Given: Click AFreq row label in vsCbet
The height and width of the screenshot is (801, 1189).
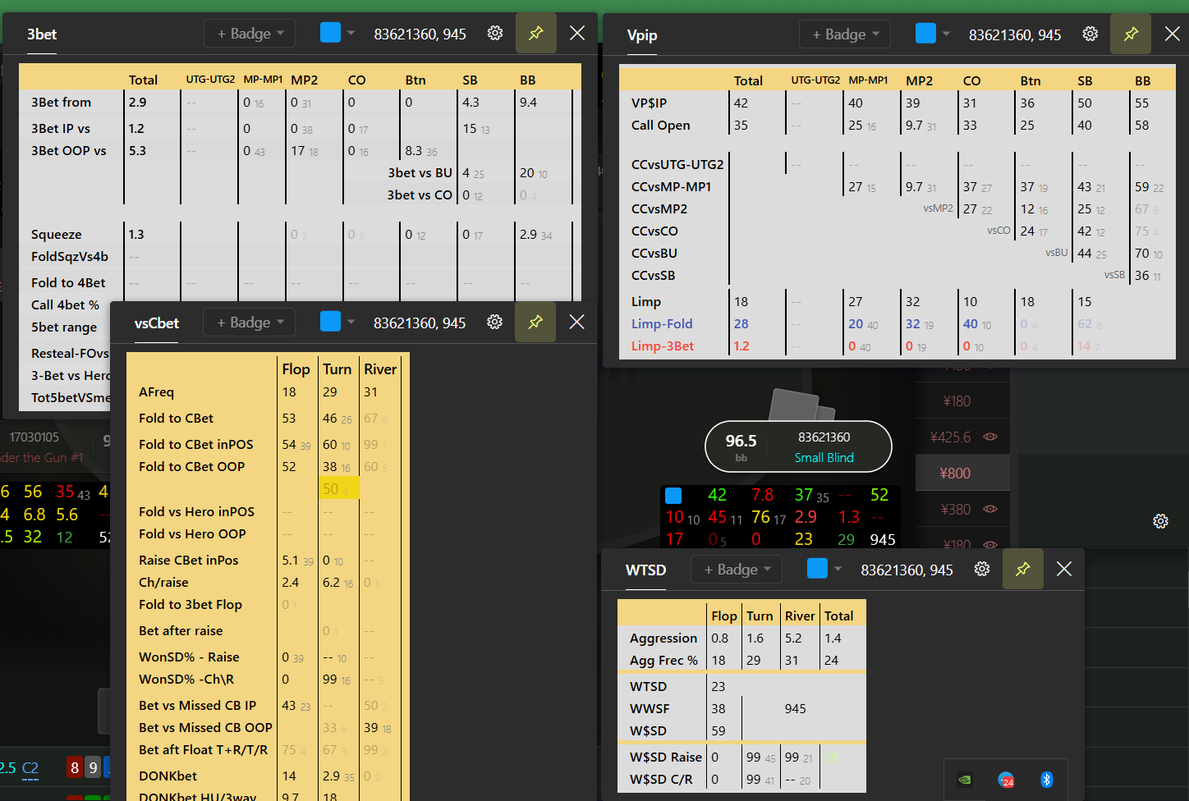Looking at the screenshot, I should [156, 391].
